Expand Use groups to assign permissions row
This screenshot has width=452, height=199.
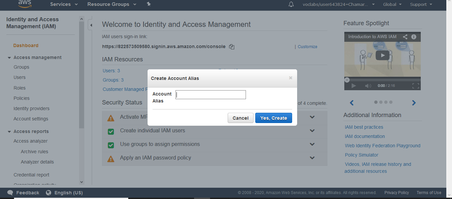(x=312, y=144)
